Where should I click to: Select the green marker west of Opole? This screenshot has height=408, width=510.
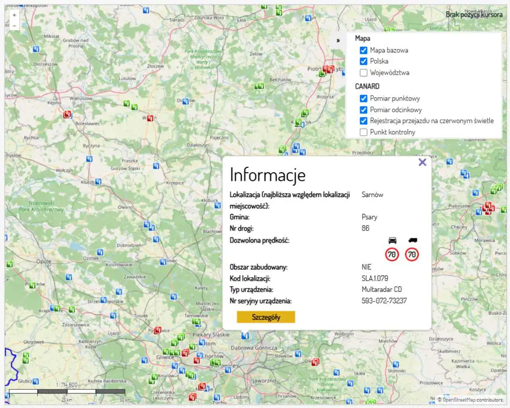tap(9, 264)
